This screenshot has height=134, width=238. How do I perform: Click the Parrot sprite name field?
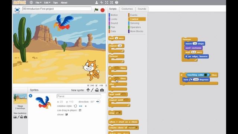79,96
